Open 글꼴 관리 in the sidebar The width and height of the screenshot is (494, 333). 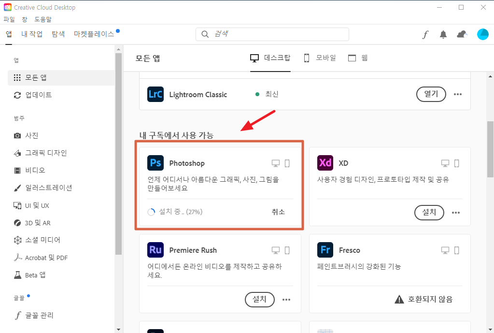click(34, 315)
